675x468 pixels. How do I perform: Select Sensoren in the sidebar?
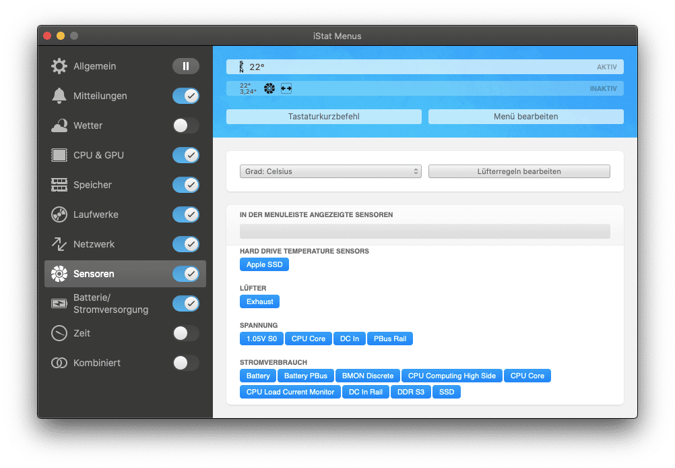click(94, 274)
